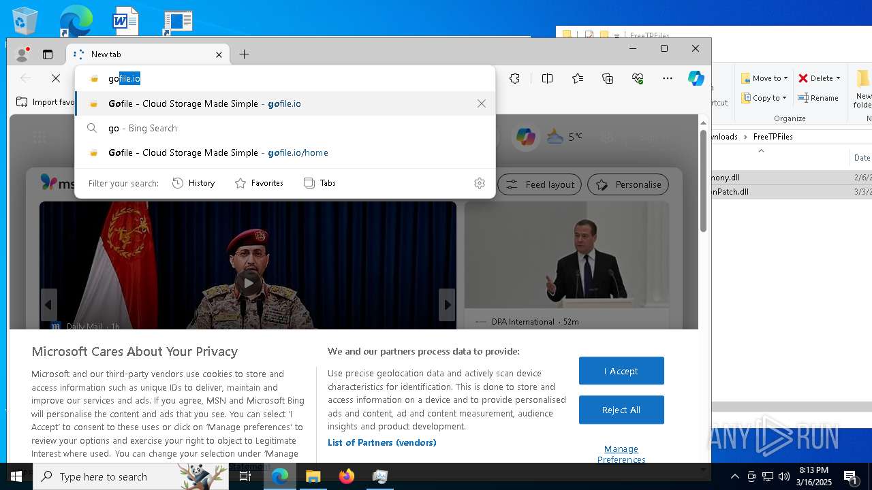
Task: Collapse column sort chevron in Explorer
Action: [761, 150]
